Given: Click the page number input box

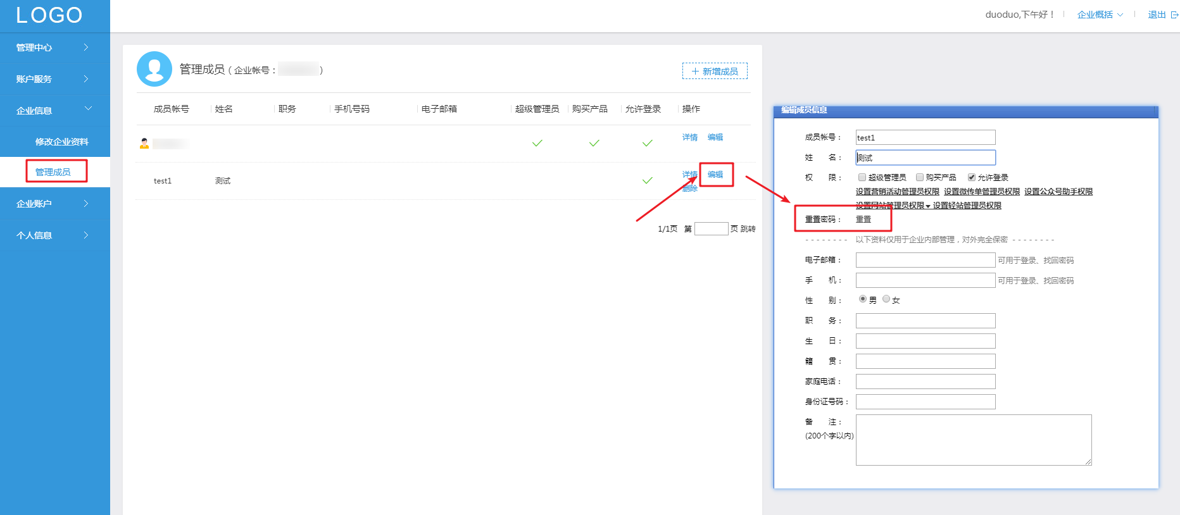Looking at the screenshot, I should (x=712, y=229).
